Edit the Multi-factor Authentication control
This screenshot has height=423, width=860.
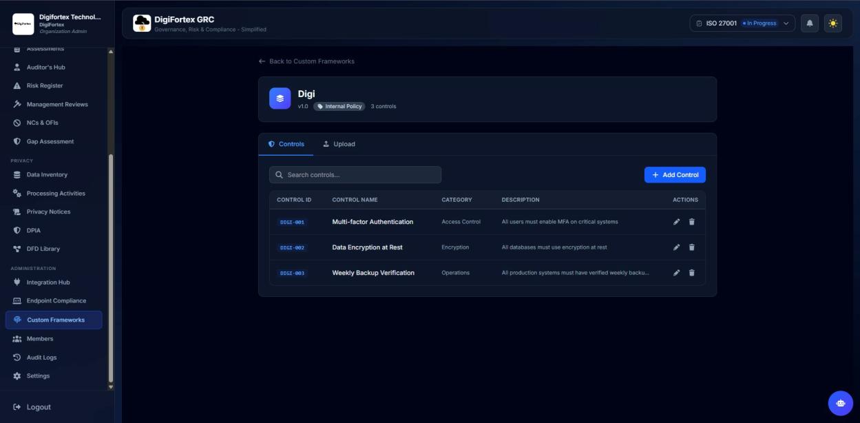coord(676,222)
